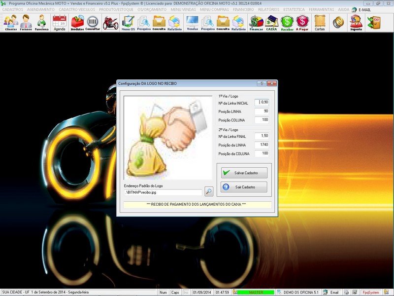This screenshot has height=296, width=394.
Task: Open the FINANCEIRO menu
Action: (x=243, y=9)
